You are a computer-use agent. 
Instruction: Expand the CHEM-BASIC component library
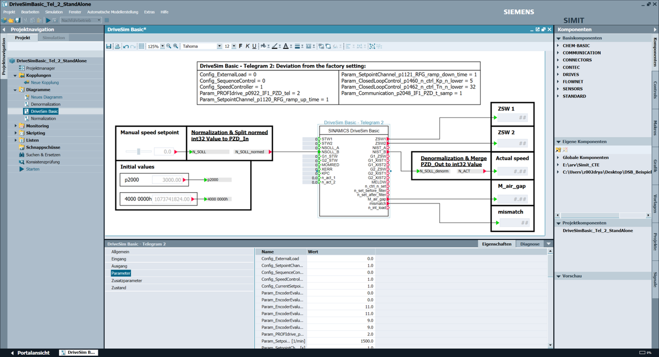point(558,46)
